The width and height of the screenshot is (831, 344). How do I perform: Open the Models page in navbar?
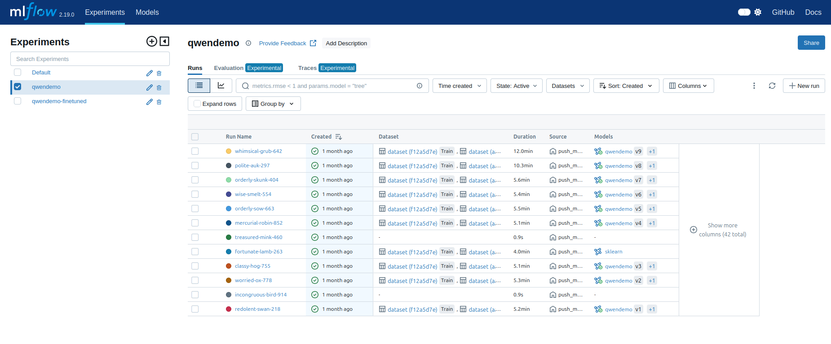click(147, 12)
